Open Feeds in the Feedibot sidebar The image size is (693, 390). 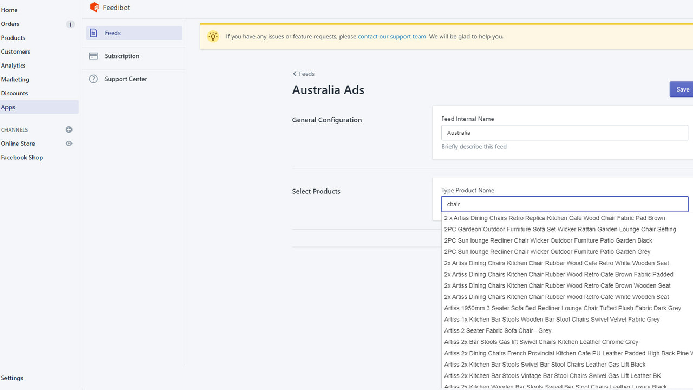[x=112, y=32]
